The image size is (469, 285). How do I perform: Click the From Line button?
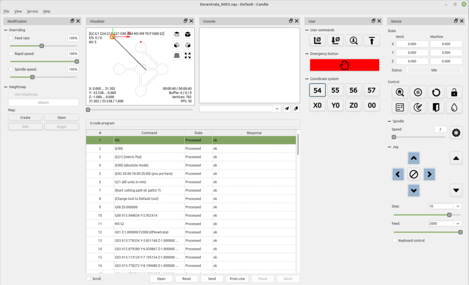pos(237,279)
